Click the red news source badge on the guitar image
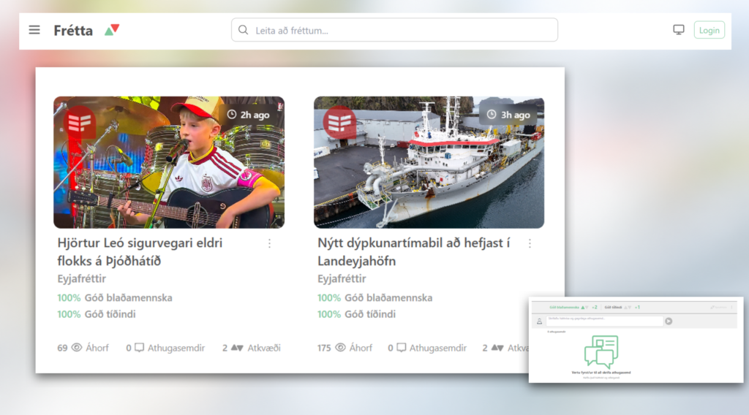 click(x=79, y=123)
